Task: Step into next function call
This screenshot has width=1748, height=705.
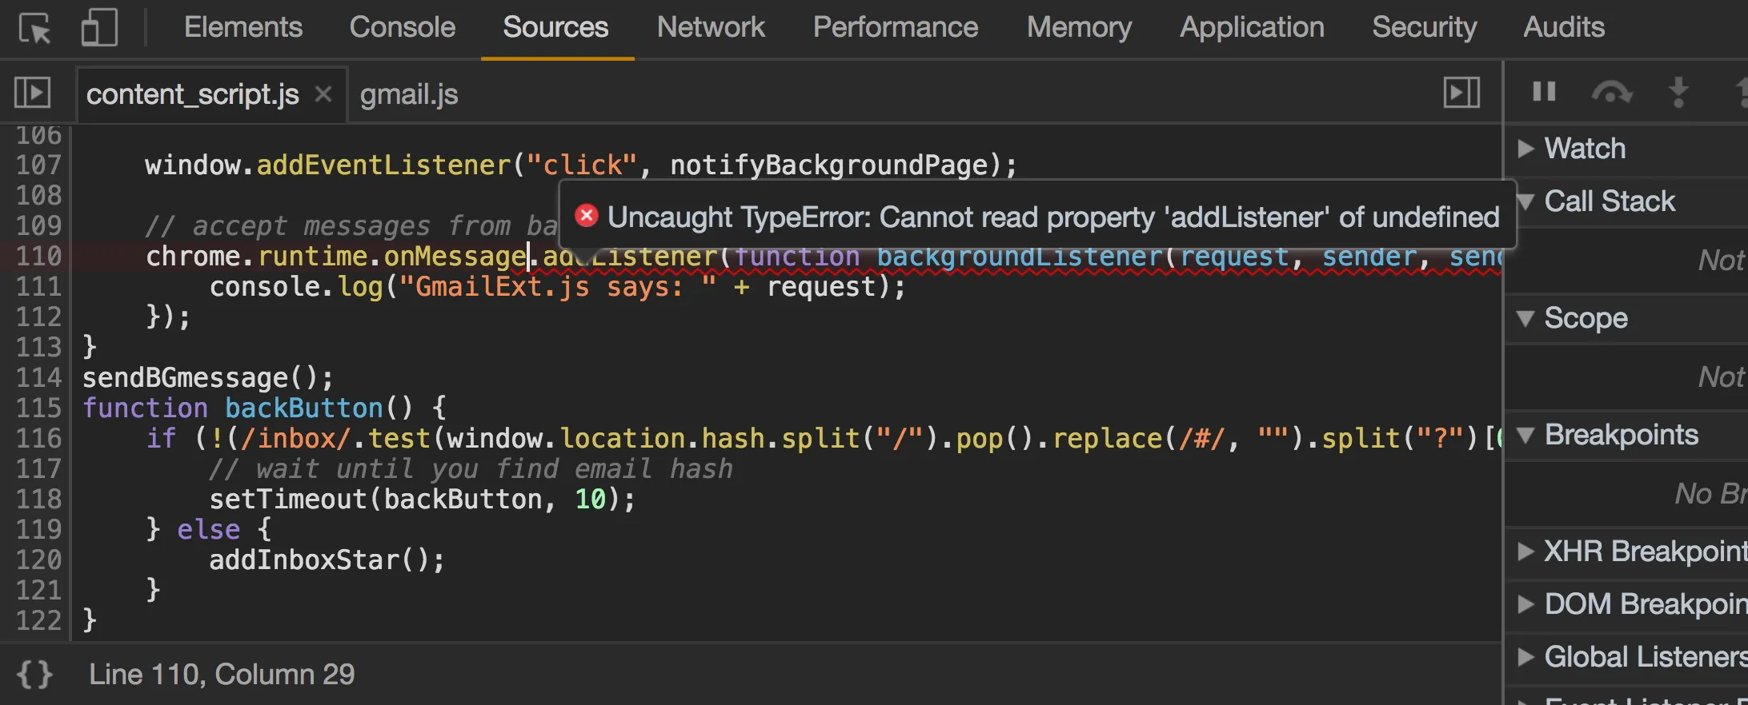Action: [x=1678, y=93]
